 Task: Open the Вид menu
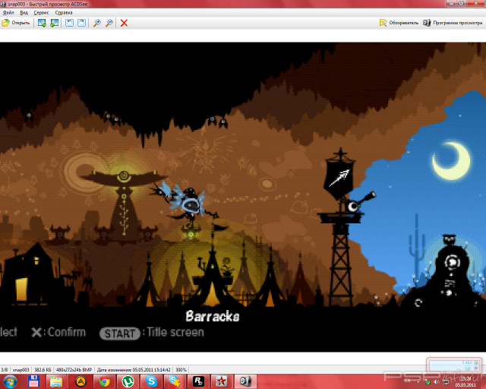point(24,13)
